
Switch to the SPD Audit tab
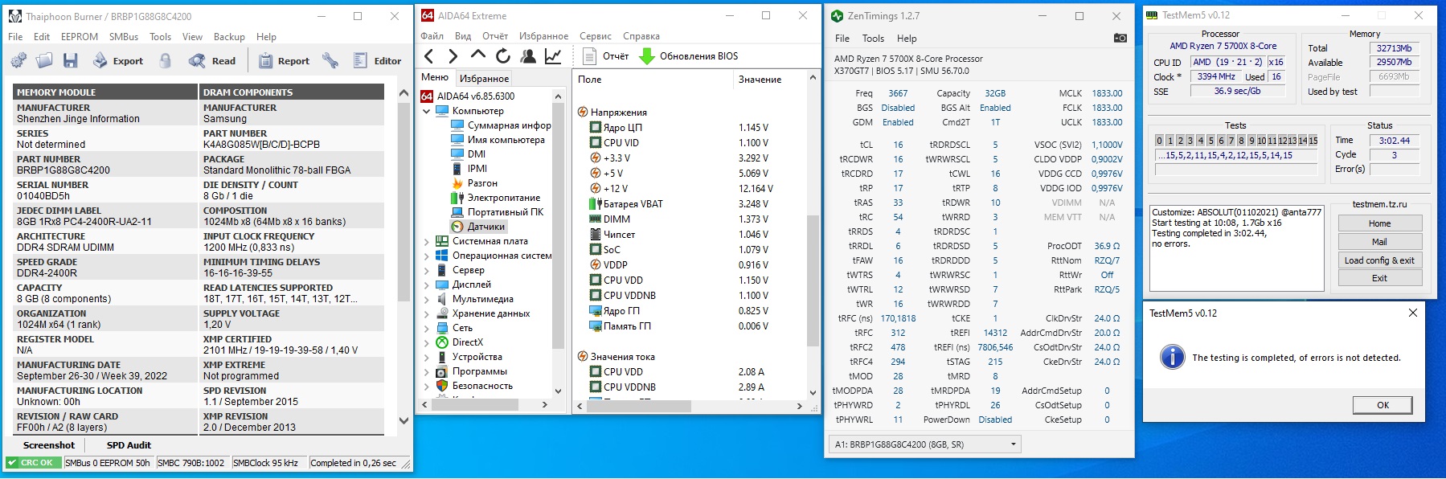[x=129, y=445]
